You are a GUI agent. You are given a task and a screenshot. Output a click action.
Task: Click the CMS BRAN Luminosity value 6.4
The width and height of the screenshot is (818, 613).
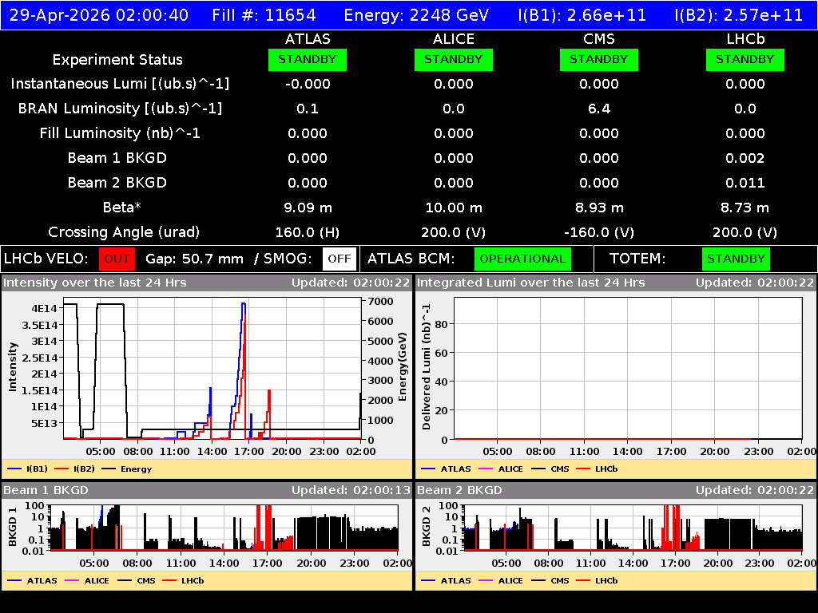click(x=599, y=109)
